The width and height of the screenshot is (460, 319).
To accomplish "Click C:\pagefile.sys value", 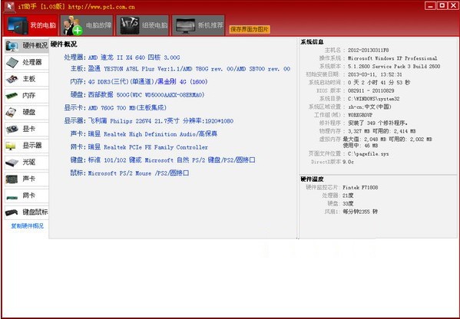I will coord(368,154).
